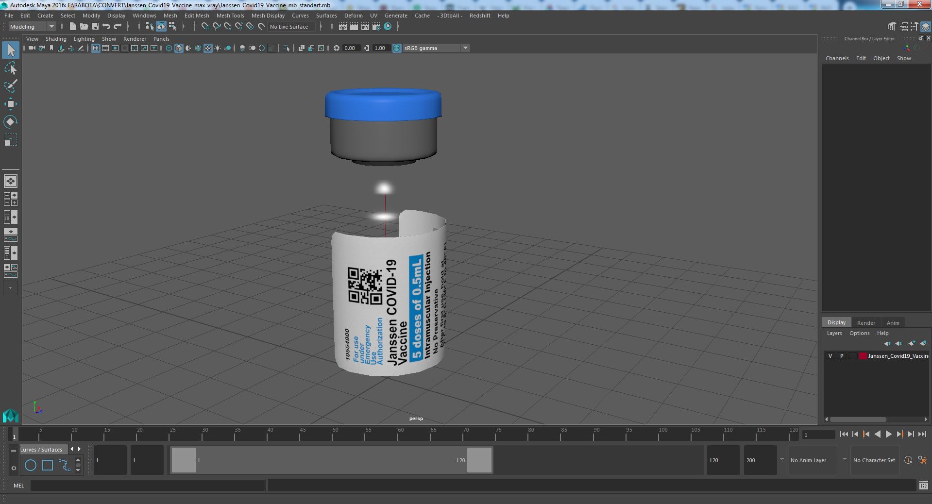
Task: Open the viewport Shading menu
Action: (x=56, y=39)
